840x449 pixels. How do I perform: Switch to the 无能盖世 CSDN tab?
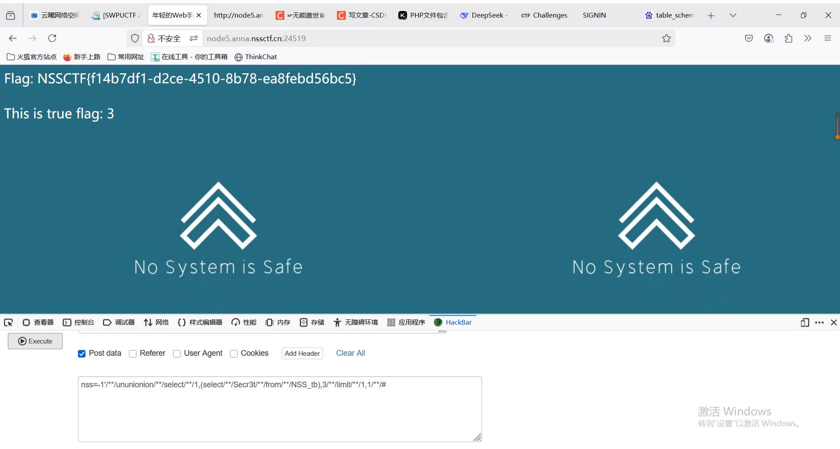coord(301,15)
